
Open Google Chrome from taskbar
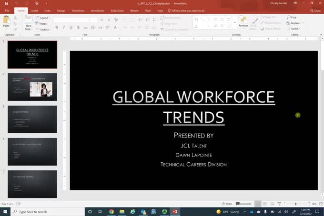(x=111, y=212)
